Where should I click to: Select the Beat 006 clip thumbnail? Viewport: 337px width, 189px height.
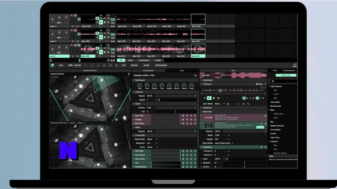[x=197, y=49]
